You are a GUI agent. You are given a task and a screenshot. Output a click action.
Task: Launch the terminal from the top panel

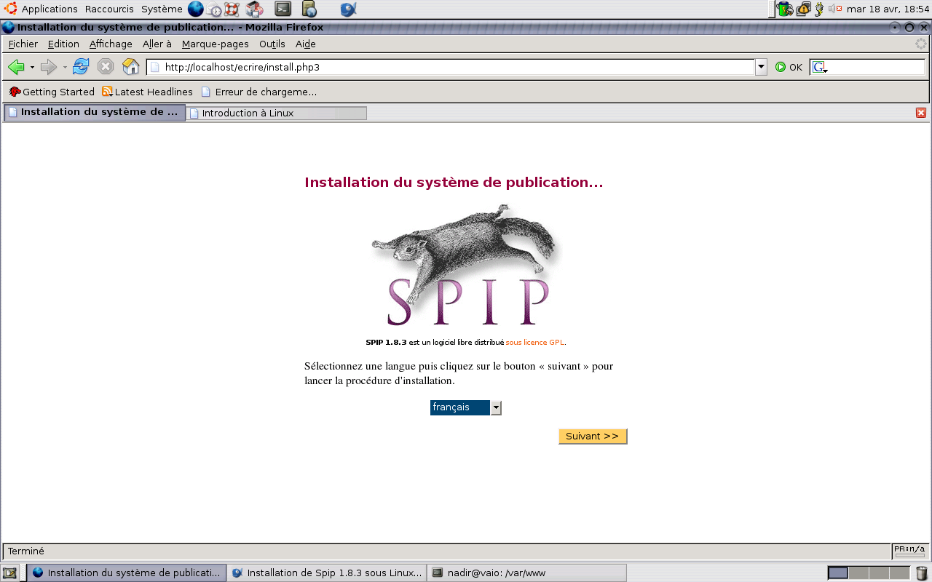point(283,9)
